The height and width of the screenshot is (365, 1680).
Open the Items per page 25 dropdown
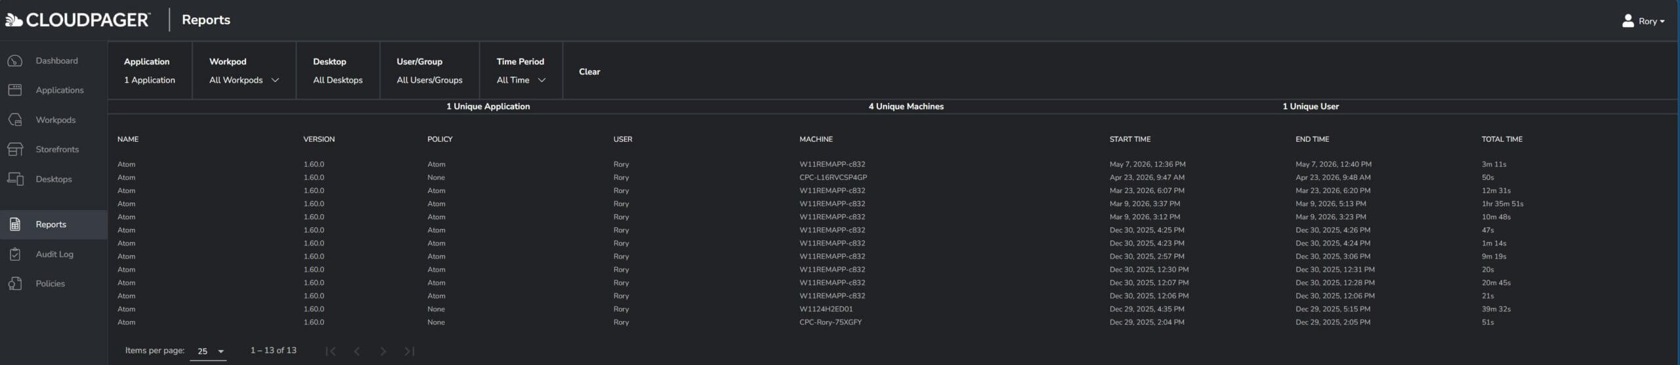tap(208, 351)
